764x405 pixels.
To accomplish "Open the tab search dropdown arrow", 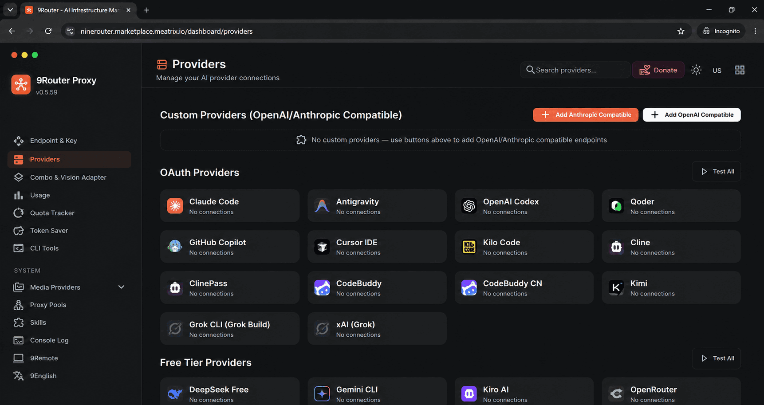I will point(10,10).
